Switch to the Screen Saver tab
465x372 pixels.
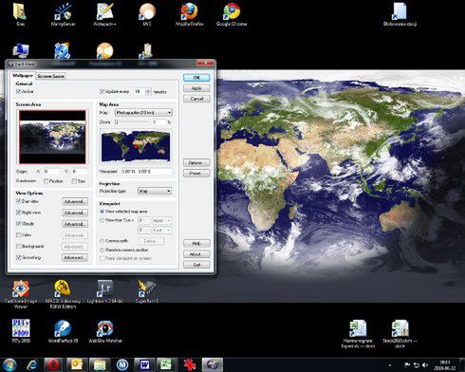[x=51, y=76]
